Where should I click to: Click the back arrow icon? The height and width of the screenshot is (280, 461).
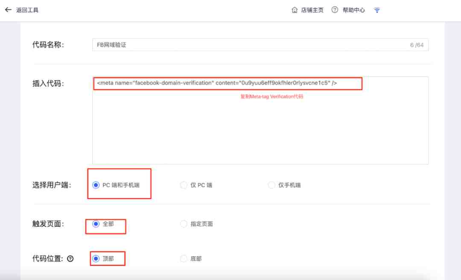coord(8,10)
